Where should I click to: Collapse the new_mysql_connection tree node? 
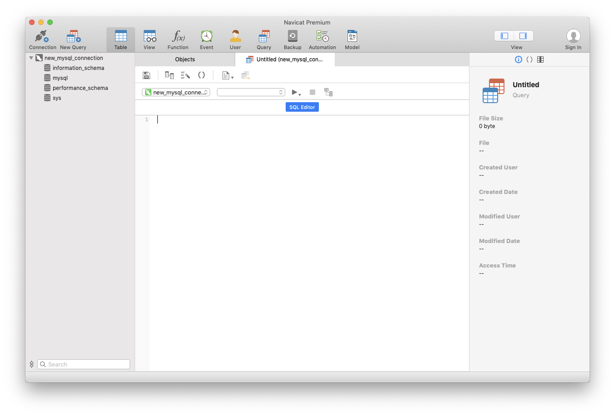coord(31,58)
